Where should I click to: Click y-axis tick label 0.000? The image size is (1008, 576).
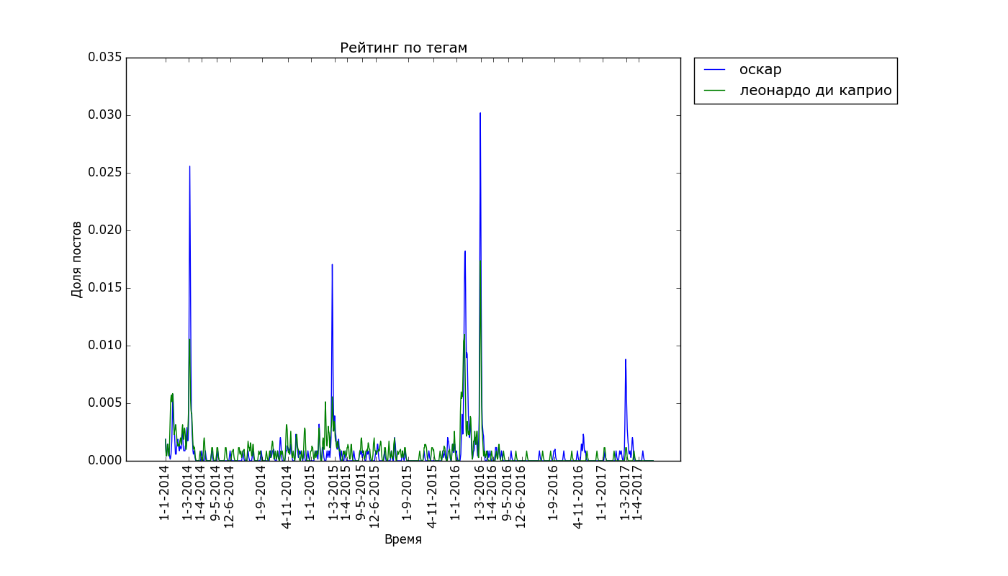(x=104, y=461)
